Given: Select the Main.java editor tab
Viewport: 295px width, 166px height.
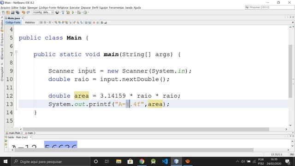Looking at the screenshot, I should pos(13,18).
